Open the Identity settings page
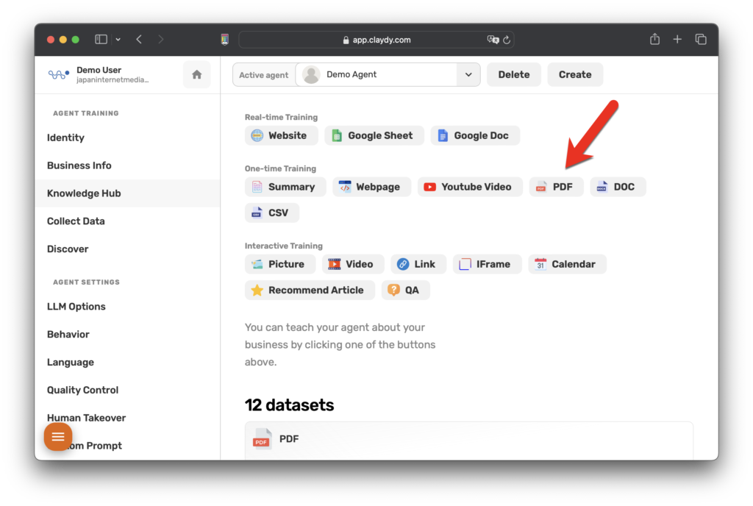 tap(65, 138)
